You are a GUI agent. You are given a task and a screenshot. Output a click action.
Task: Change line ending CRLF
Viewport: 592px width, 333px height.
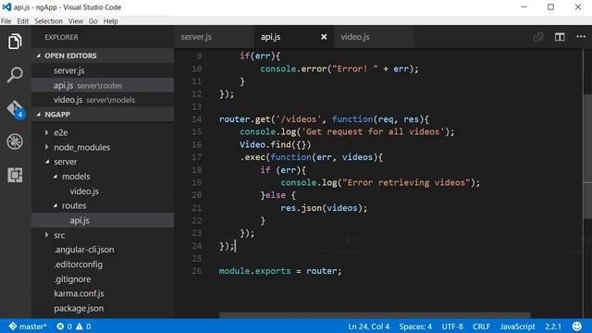[x=481, y=327]
